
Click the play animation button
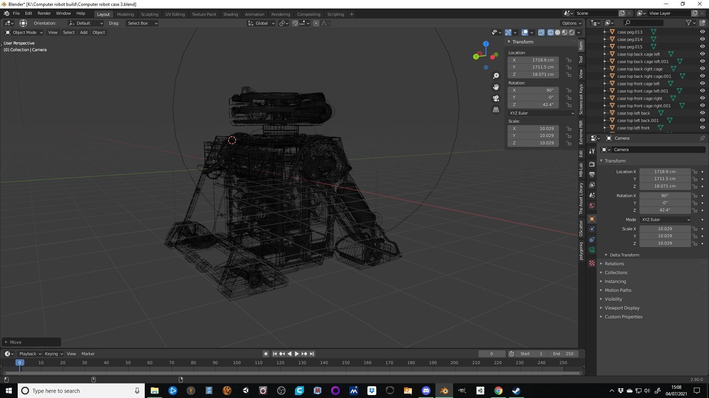pyautogui.click(x=297, y=354)
